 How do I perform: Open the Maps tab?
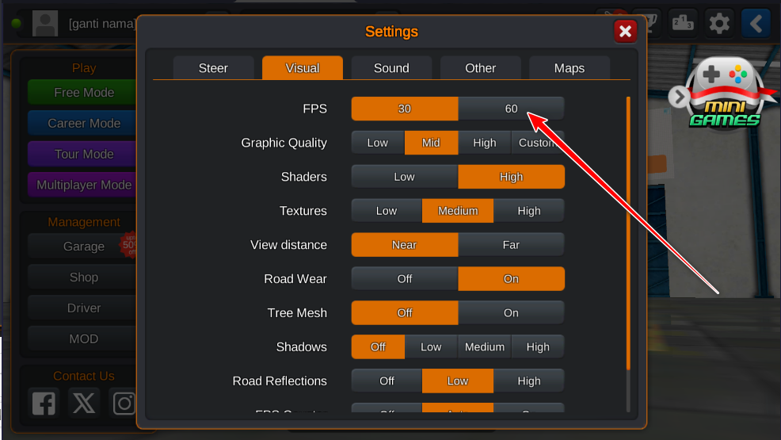pos(570,68)
